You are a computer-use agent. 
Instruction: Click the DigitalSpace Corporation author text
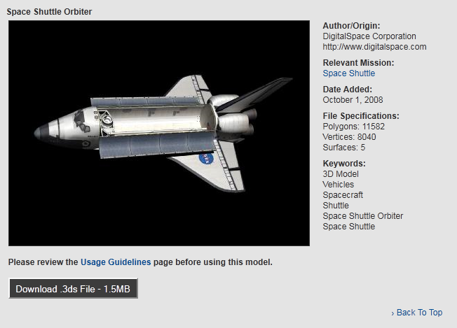(x=369, y=36)
